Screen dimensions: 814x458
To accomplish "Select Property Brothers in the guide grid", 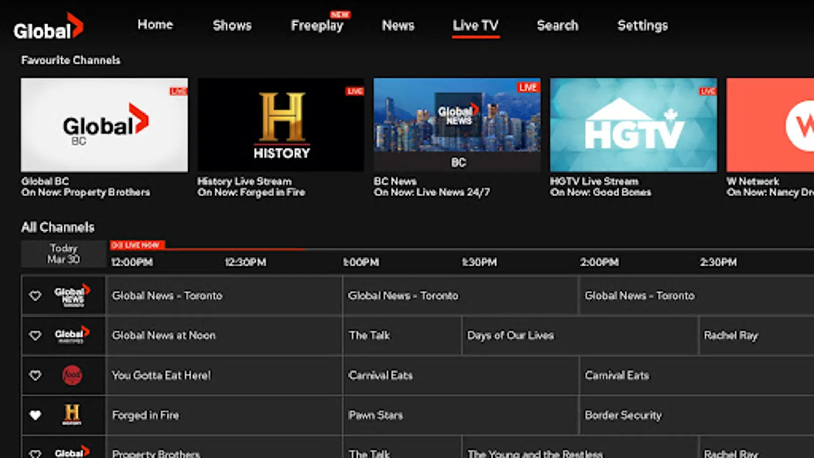I will pos(224,447).
